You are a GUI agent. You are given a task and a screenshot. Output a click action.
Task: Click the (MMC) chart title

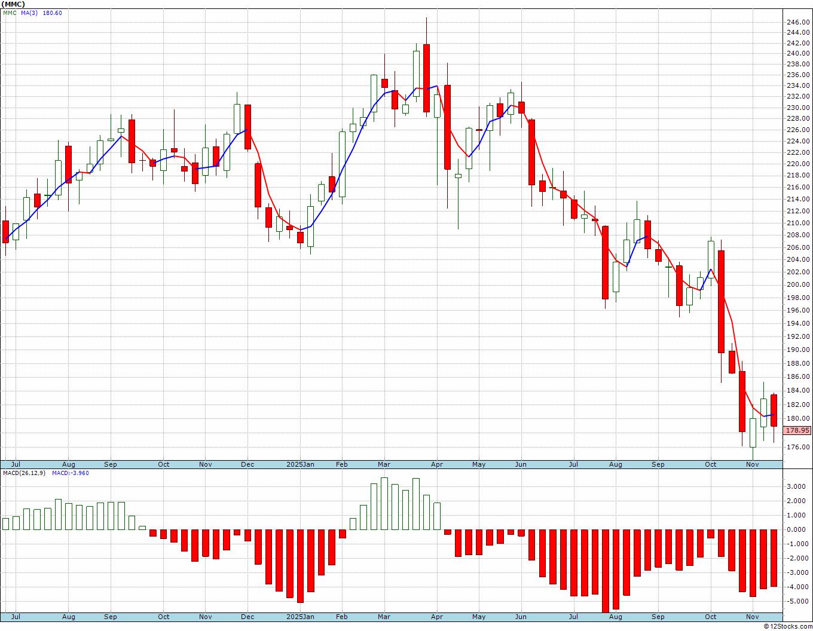[x=13, y=4]
